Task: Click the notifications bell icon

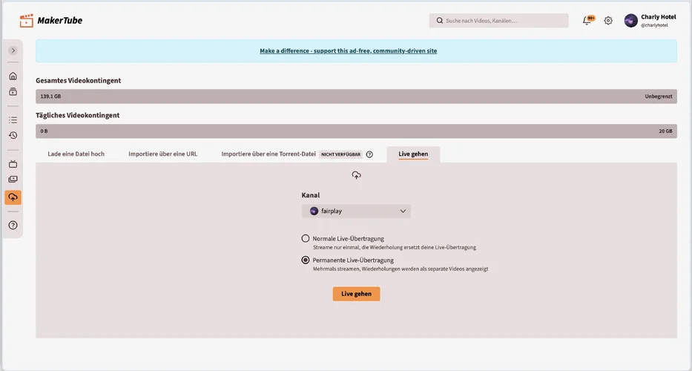Action: click(587, 21)
